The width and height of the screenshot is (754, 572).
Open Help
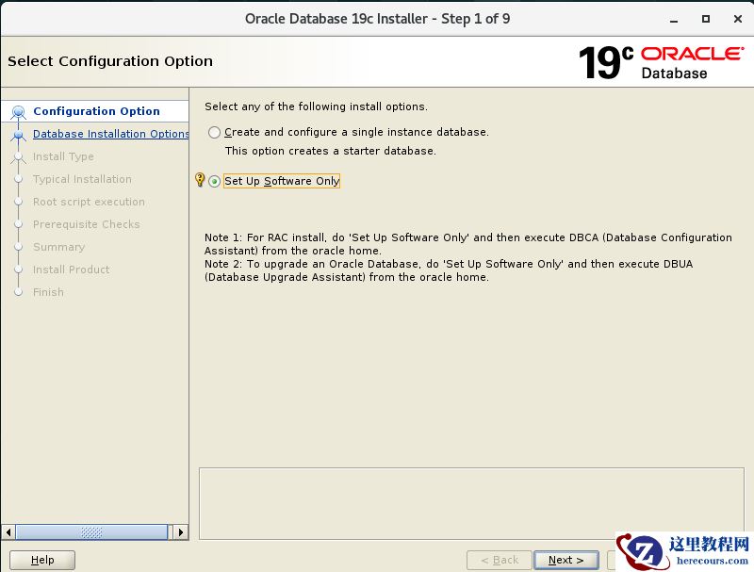[42, 560]
